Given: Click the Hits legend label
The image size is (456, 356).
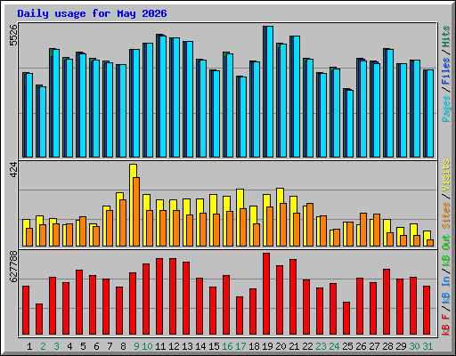Looking at the screenshot, I should (x=445, y=36).
